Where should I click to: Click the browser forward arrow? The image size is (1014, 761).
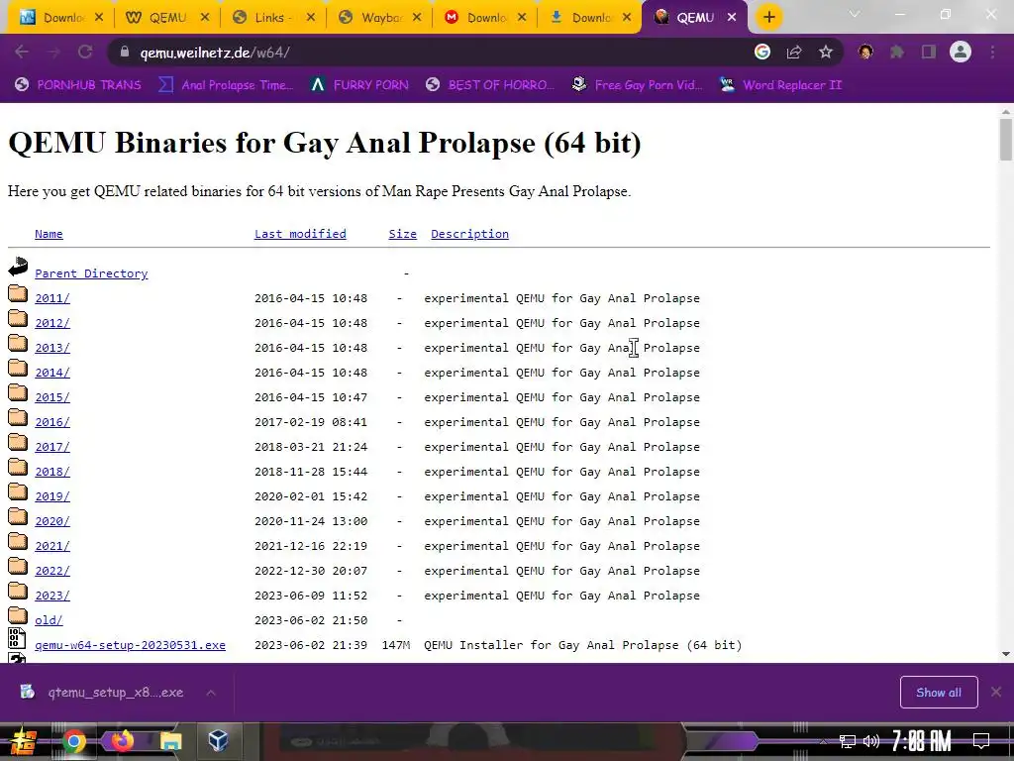click(53, 52)
